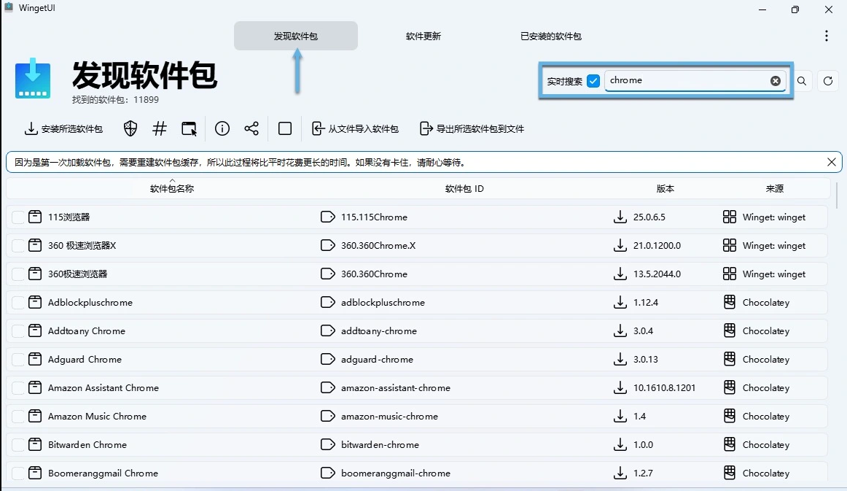Select the boomeranggmail-chrome package ID

tap(395, 473)
